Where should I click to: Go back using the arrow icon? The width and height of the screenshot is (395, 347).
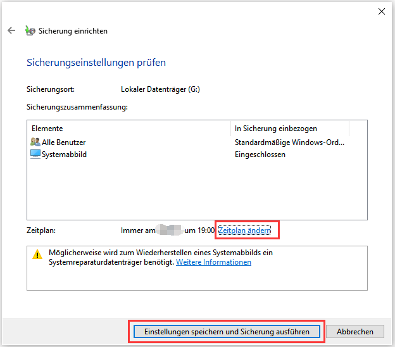pyautogui.click(x=11, y=30)
